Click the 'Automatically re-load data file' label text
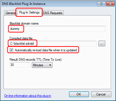Screen dimensions: 116x101 (46, 50)
